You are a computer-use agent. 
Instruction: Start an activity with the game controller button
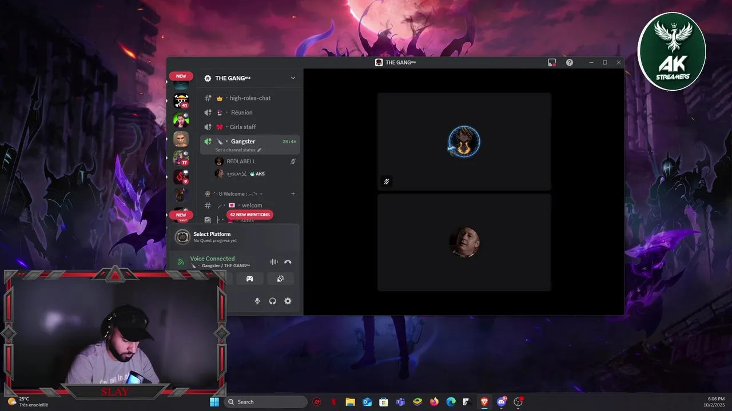(250, 279)
